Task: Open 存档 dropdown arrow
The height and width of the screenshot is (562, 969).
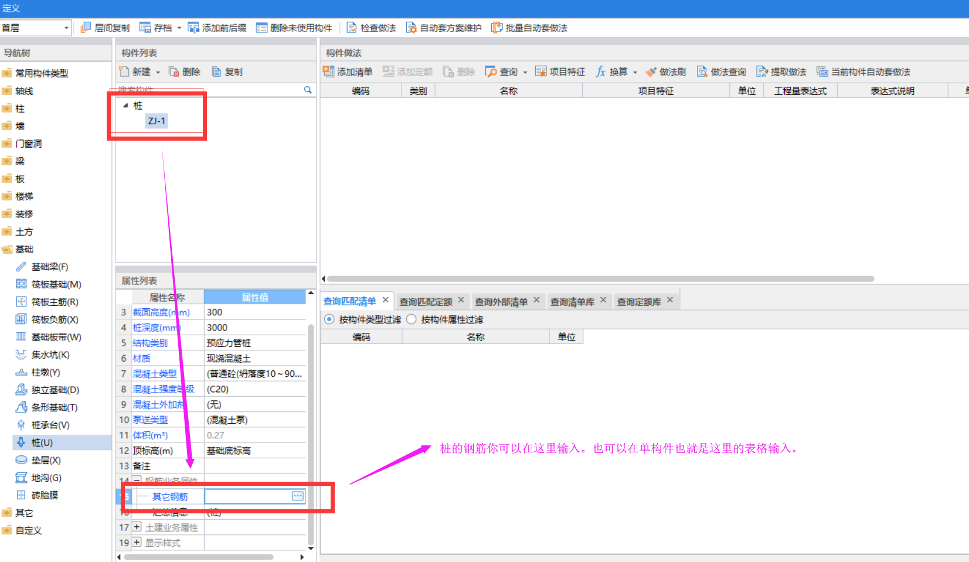Action: pos(179,28)
